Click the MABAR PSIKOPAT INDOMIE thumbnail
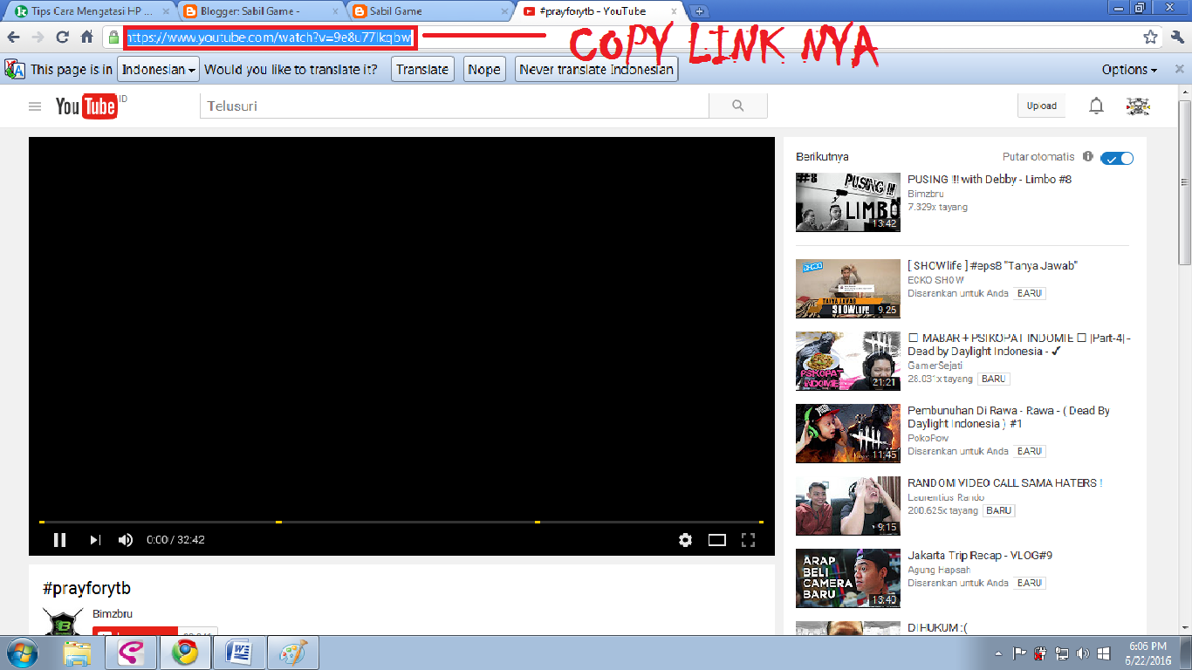 [847, 360]
